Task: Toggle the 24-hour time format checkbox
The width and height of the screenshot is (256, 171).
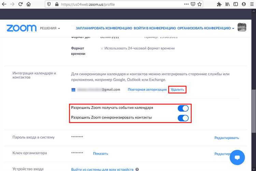Action: (x=102, y=48)
